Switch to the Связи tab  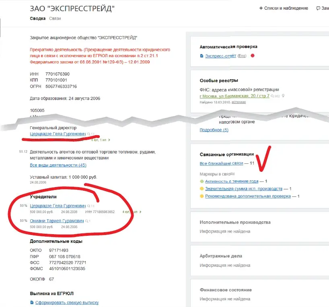pyautogui.click(x=55, y=19)
